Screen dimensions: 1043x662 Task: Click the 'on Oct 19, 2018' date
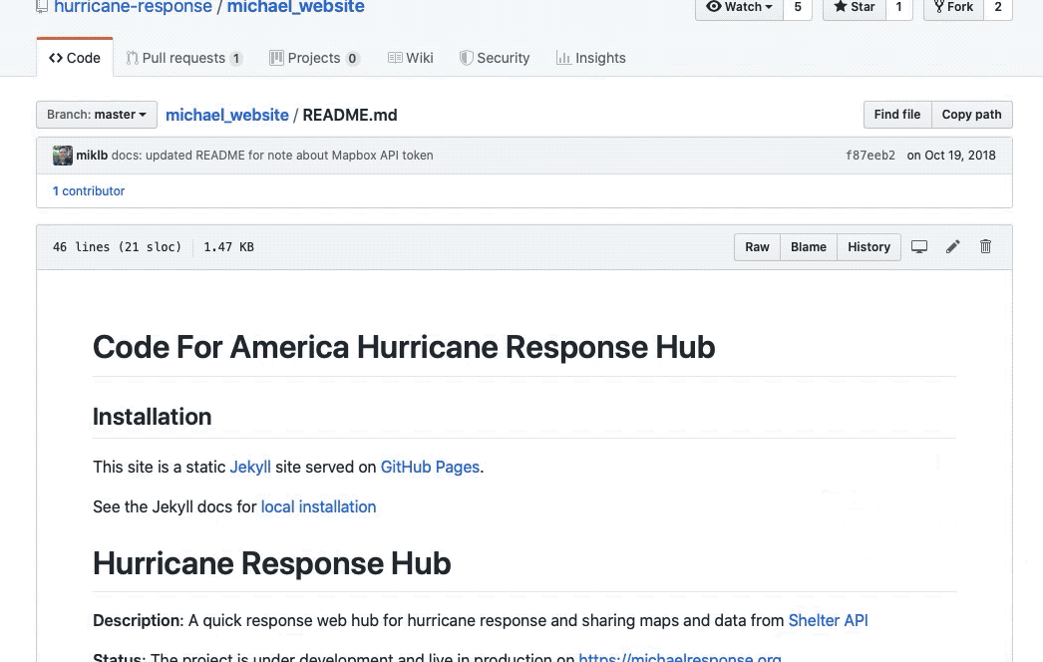tap(951, 155)
